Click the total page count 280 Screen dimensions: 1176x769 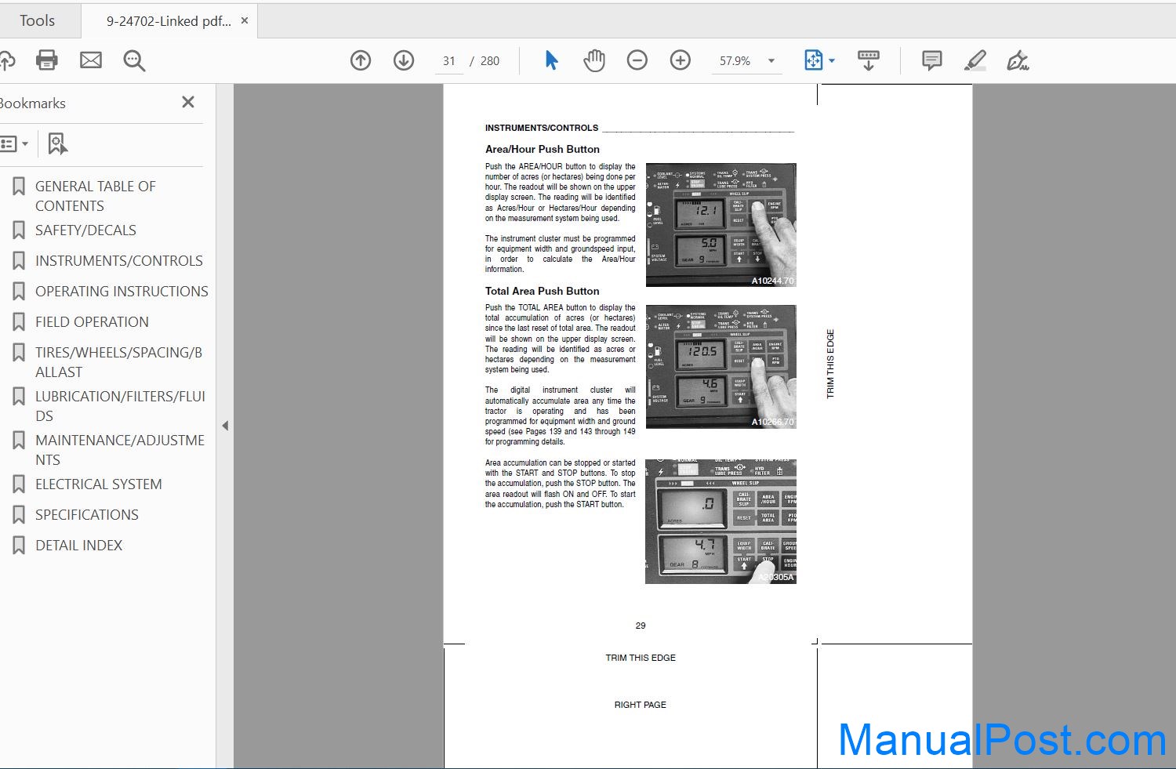[490, 61]
